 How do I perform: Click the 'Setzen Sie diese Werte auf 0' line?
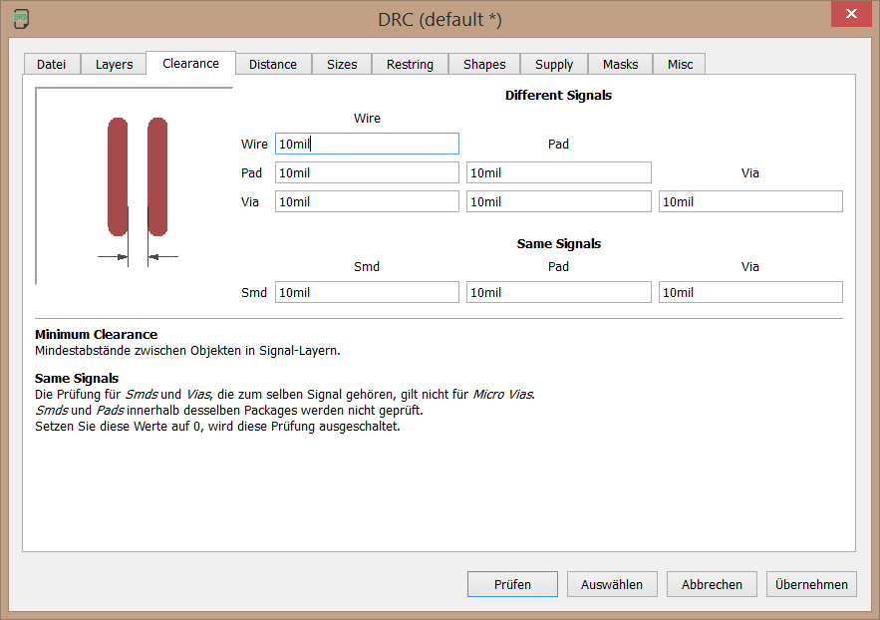(x=217, y=427)
